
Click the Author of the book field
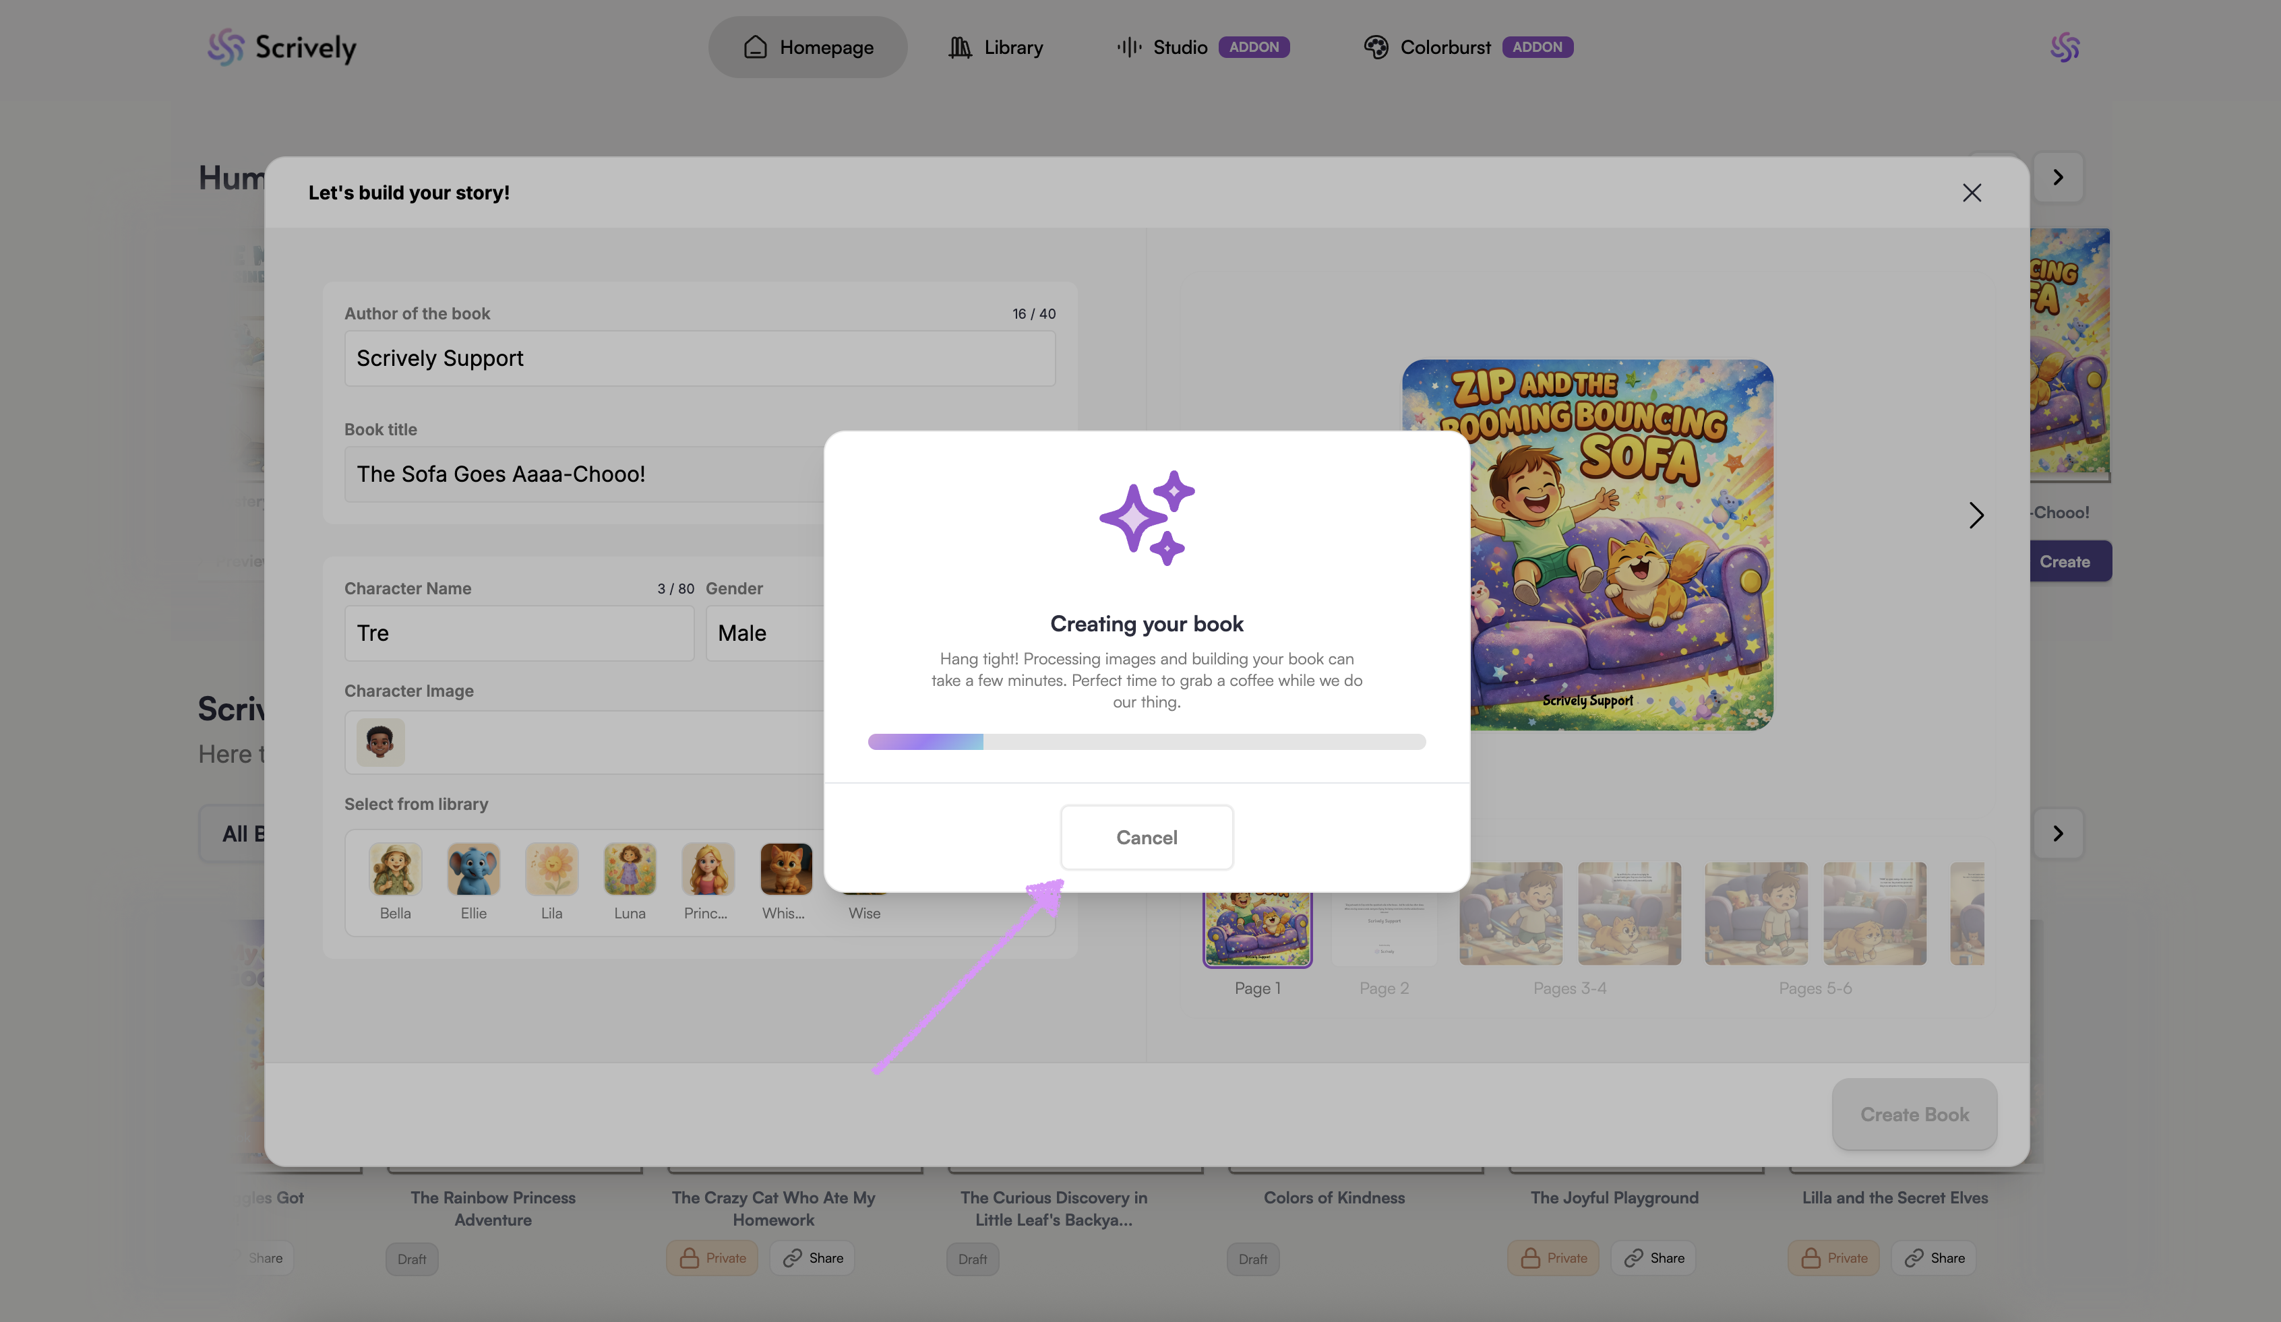tap(699, 358)
